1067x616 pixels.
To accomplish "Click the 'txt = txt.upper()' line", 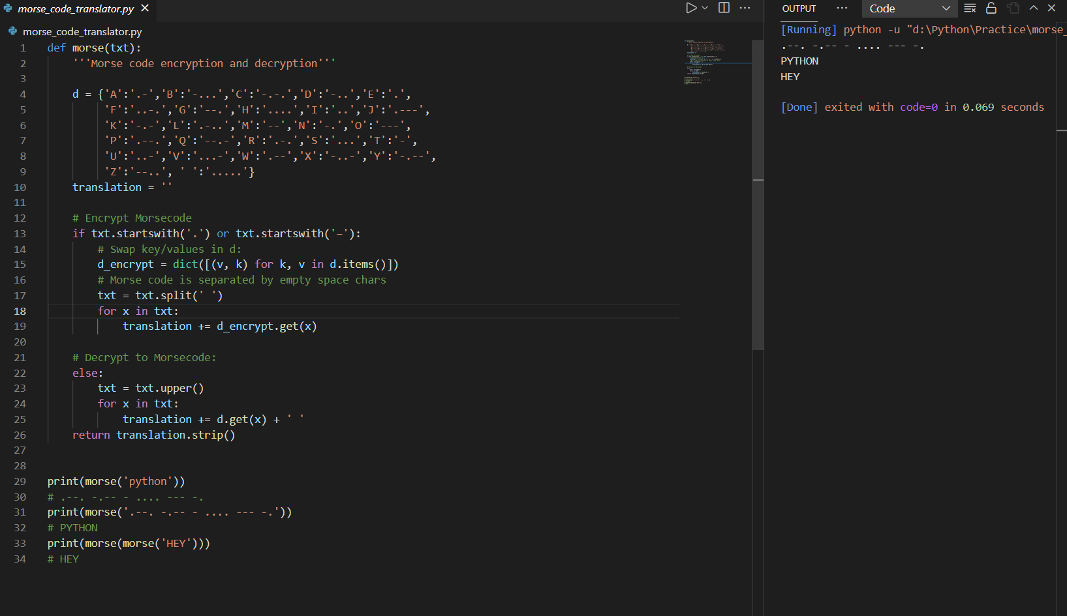I will (151, 388).
